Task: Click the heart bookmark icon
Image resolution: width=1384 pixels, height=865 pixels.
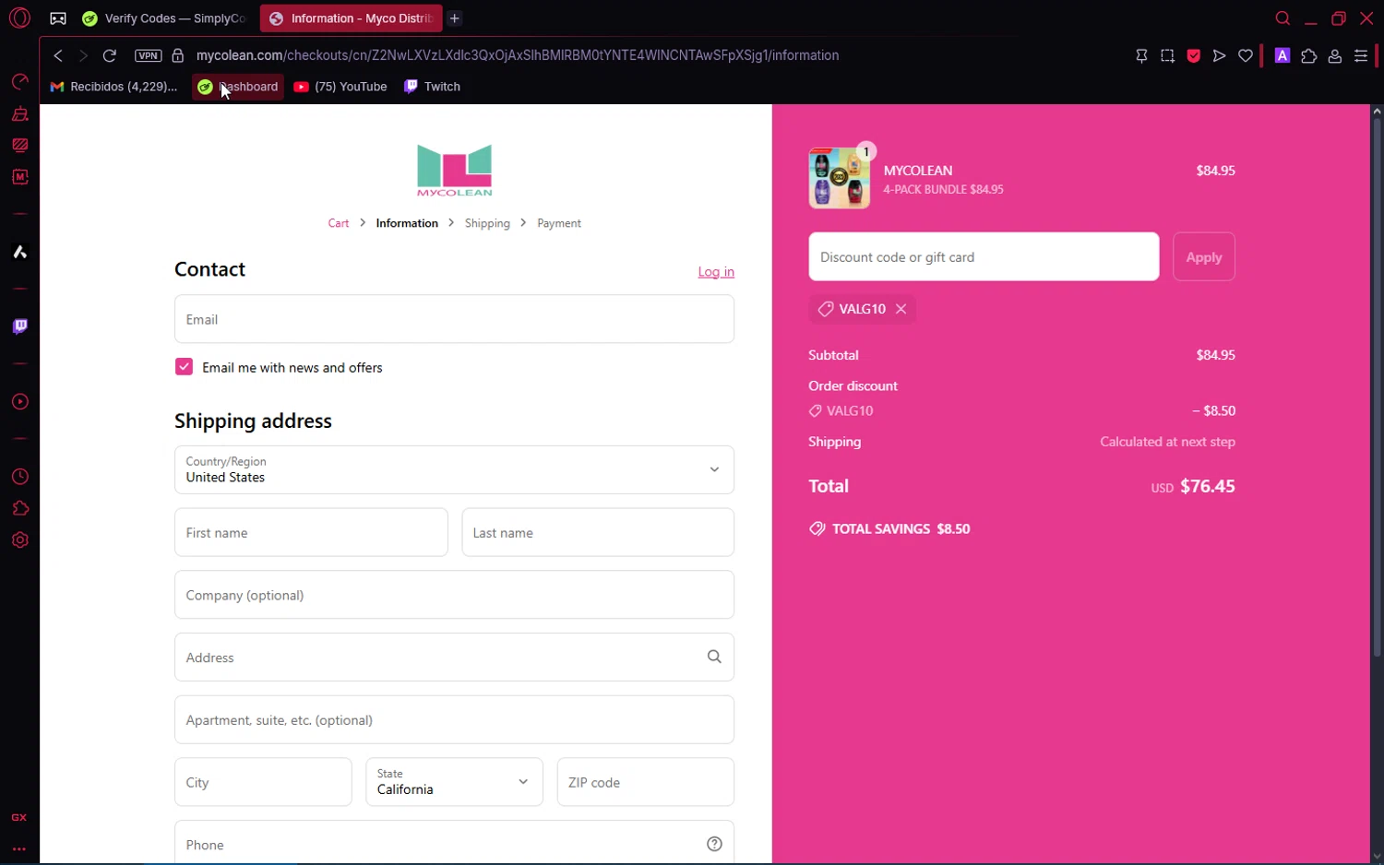Action: tap(1246, 56)
